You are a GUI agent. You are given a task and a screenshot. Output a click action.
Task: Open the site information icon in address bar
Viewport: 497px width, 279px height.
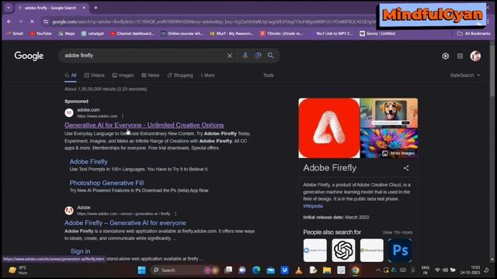click(46, 22)
